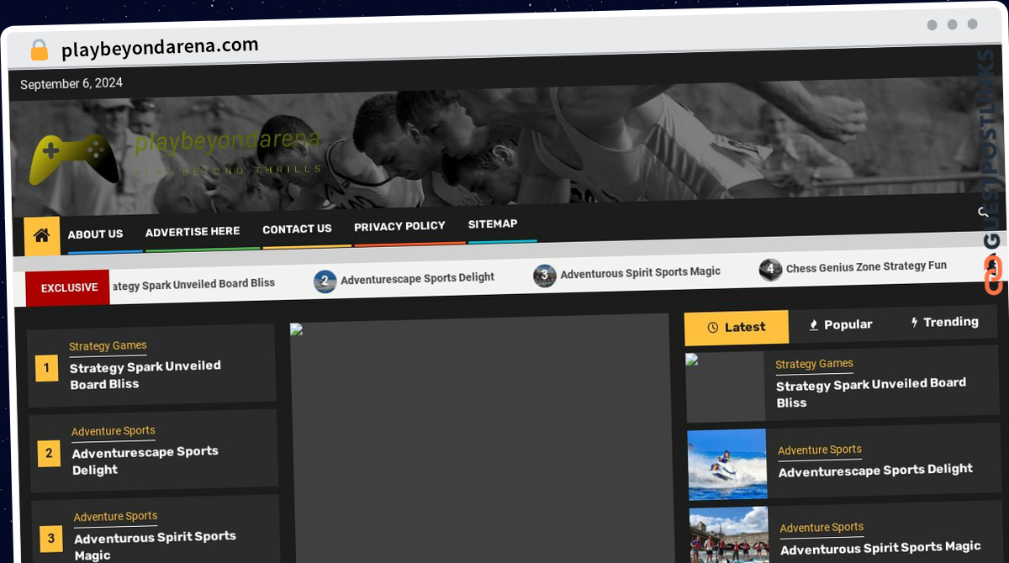Click the playbeyondarena.com address text
The height and width of the screenshot is (563, 1009).
[160, 47]
